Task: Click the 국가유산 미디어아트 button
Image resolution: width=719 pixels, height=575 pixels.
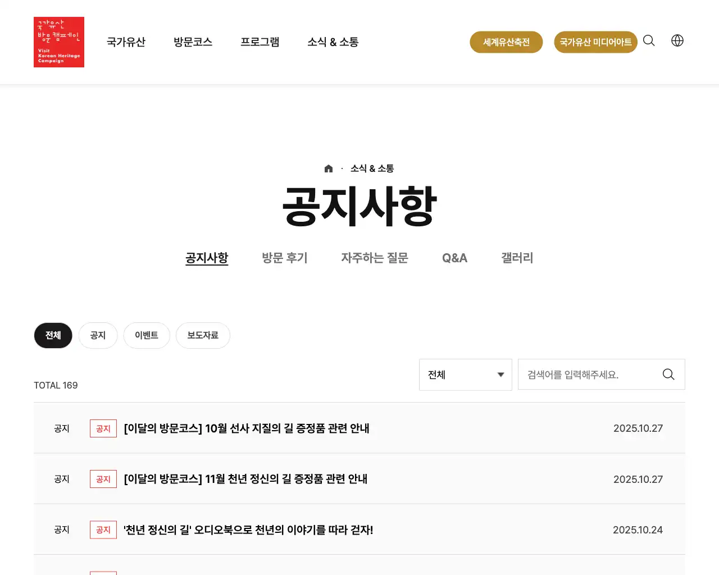Action: (595, 42)
